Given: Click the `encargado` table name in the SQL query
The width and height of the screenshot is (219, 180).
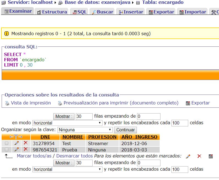Looking at the screenshot, I should [33, 60].
